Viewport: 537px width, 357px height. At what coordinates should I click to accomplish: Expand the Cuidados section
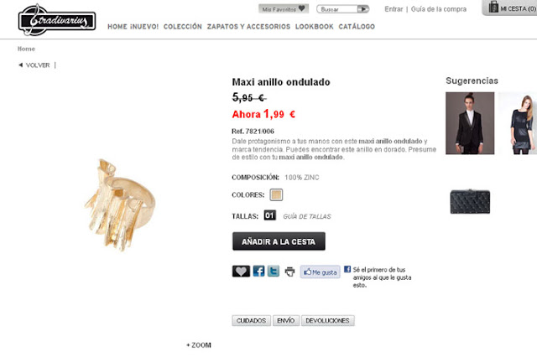pyautogui.click(x=252, y=321)
